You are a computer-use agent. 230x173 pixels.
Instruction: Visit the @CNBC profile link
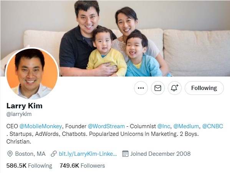pyautogui.click(x=213, y=126)
